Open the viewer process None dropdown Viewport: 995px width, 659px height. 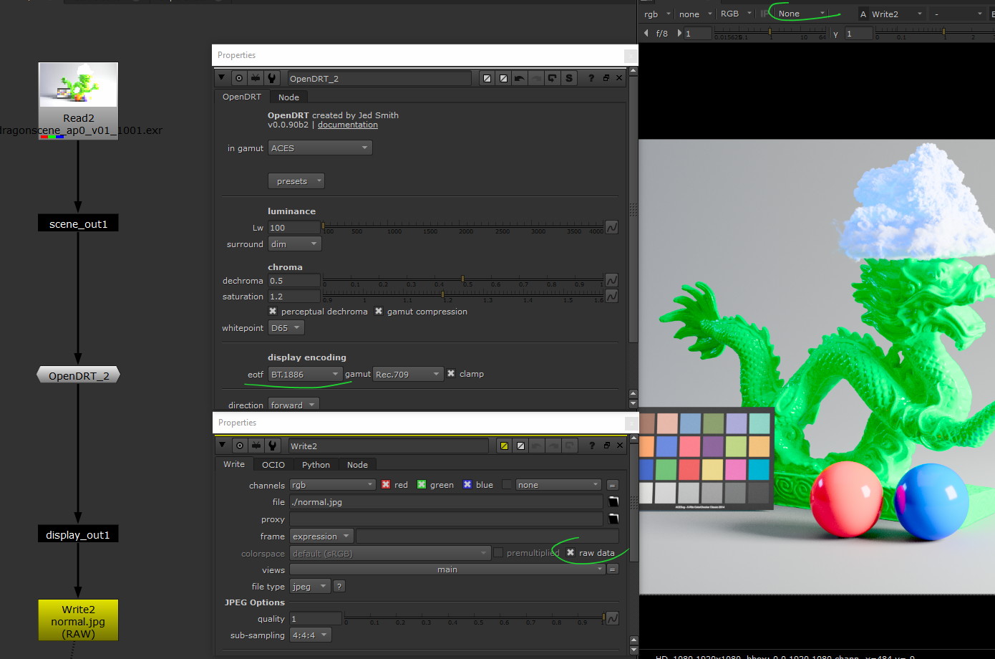pos(802,14)
